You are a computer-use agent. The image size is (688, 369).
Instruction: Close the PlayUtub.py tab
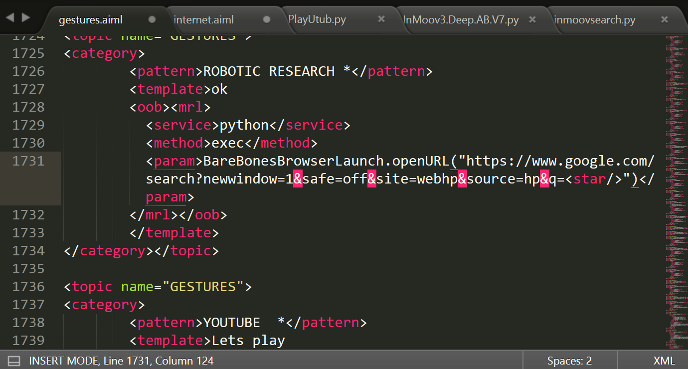tap(381, 19)
